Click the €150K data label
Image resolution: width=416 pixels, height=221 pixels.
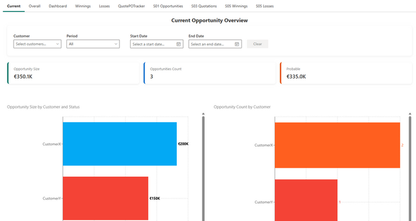coord(155,198)
